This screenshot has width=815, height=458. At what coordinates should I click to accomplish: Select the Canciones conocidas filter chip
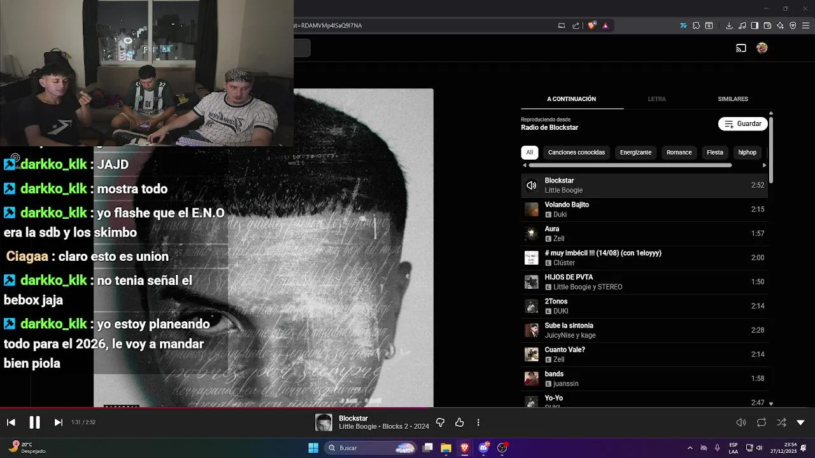point(576,153)
